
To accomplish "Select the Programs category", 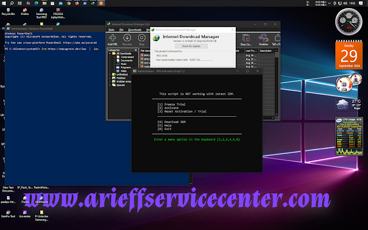I will (124, 67).
